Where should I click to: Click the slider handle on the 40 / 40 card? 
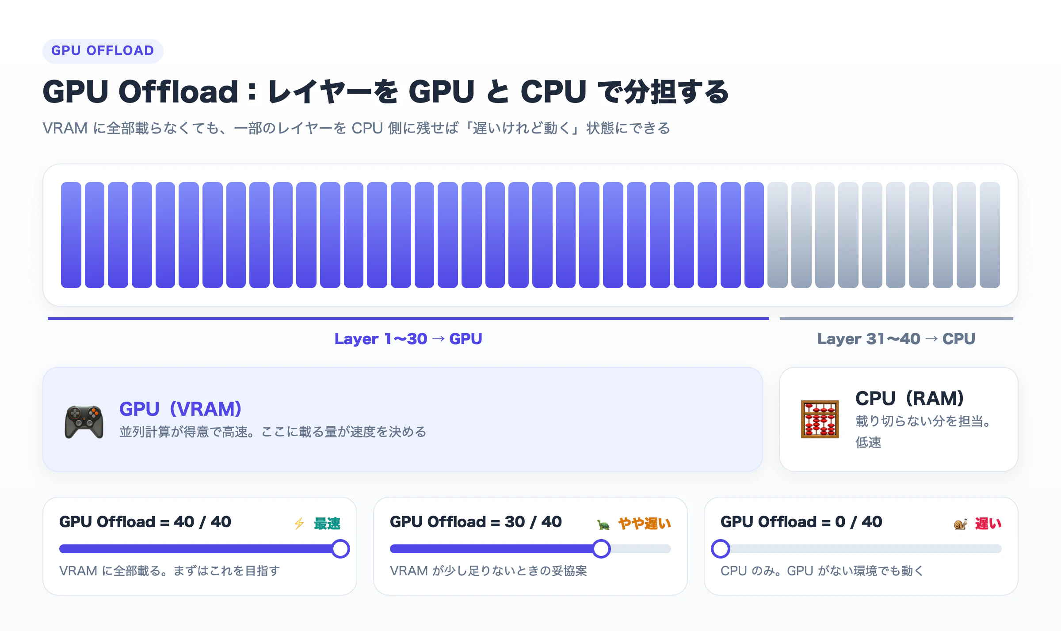[x=340, y=549]
